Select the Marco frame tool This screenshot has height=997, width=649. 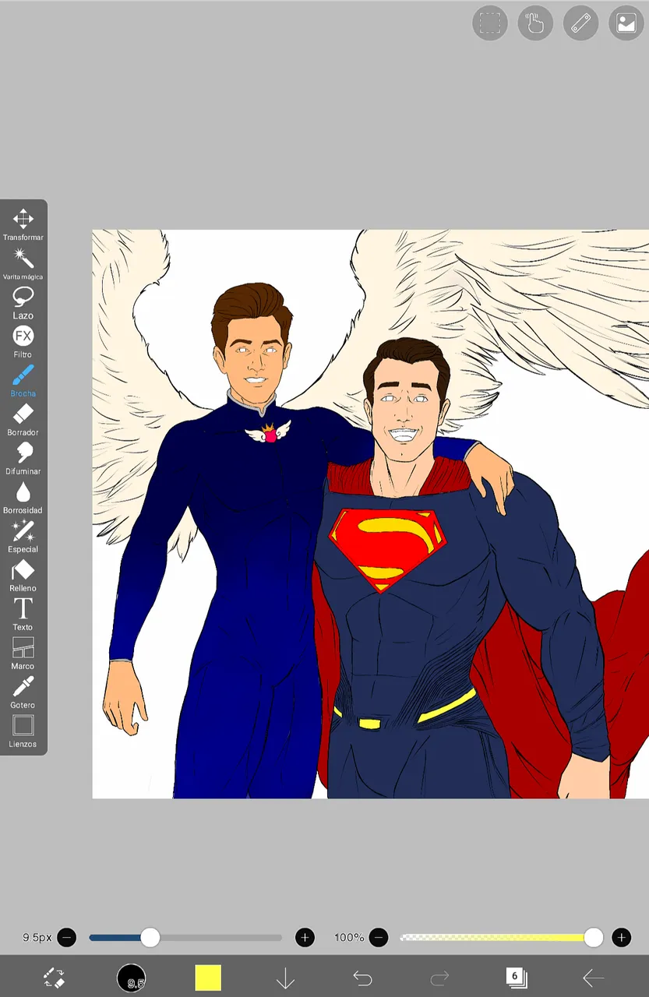pyautogui.click(x=23, y=653)
